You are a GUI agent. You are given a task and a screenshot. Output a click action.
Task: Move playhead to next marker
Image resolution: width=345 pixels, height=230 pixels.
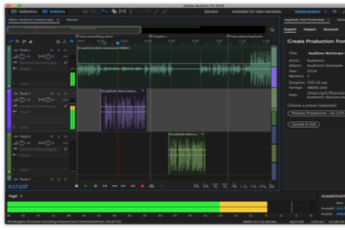[133, 186]
